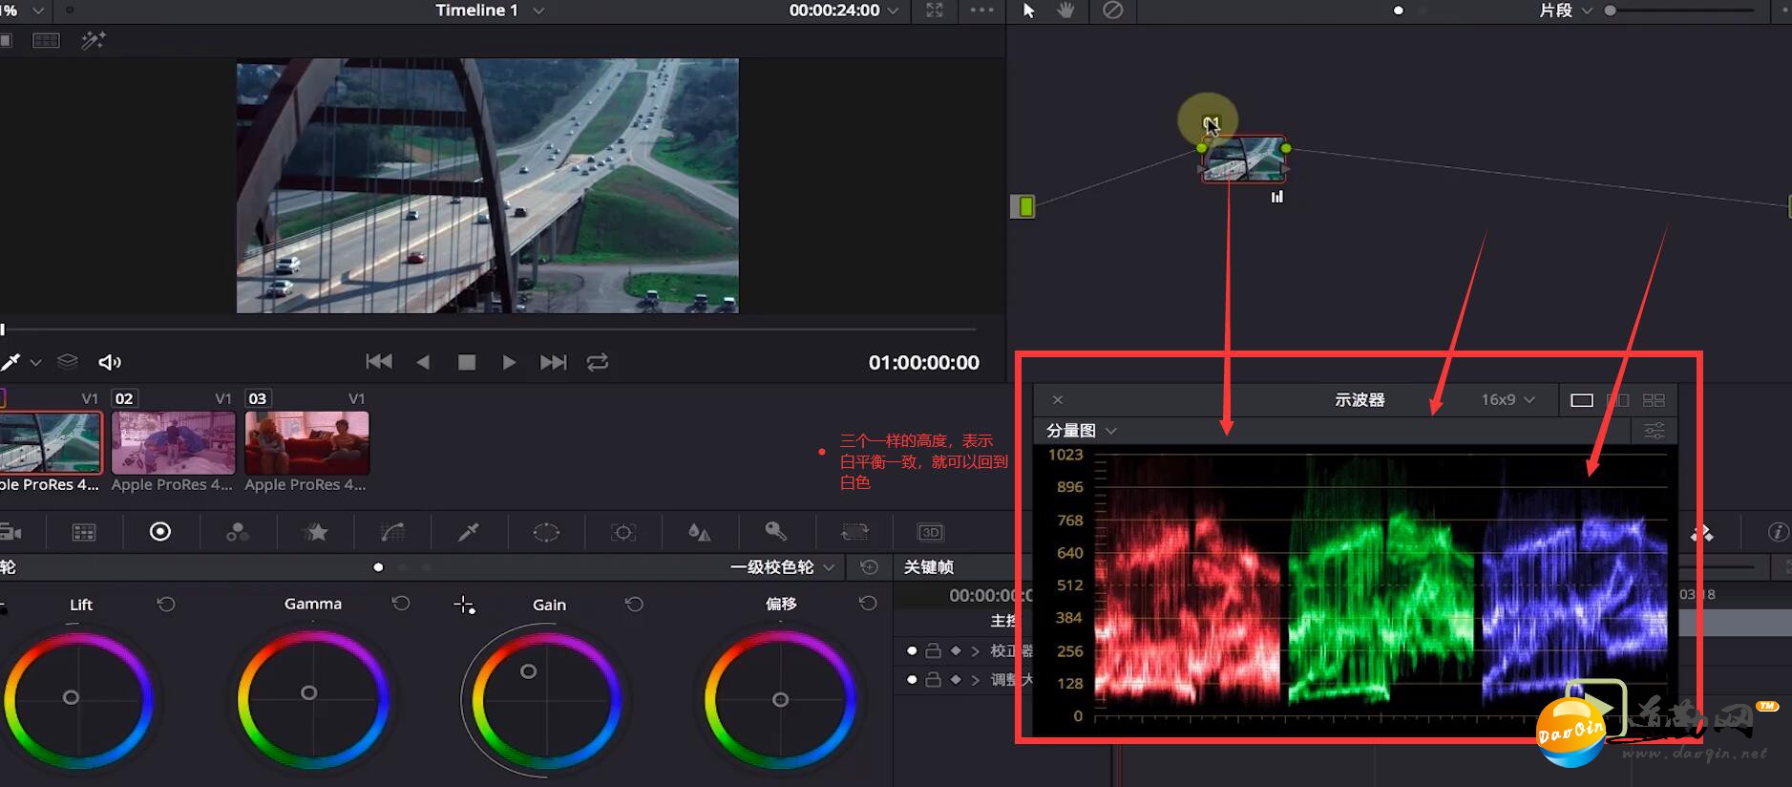
Task: Open the Qualifier eyedropper palette
Action: click(469, 532)
